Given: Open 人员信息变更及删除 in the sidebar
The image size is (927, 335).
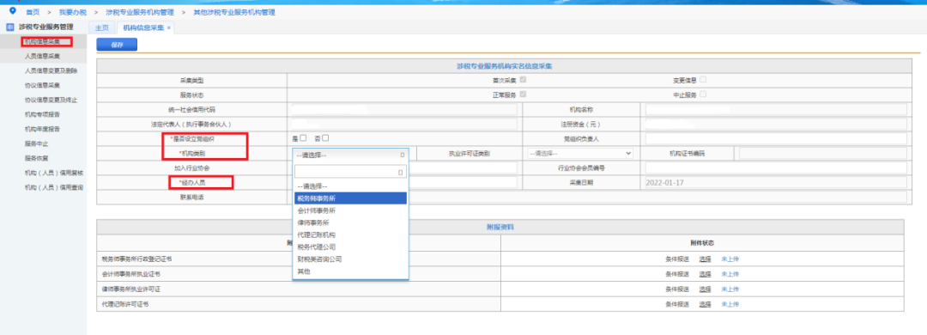Looking at the screenshot, I should [51, 71].
